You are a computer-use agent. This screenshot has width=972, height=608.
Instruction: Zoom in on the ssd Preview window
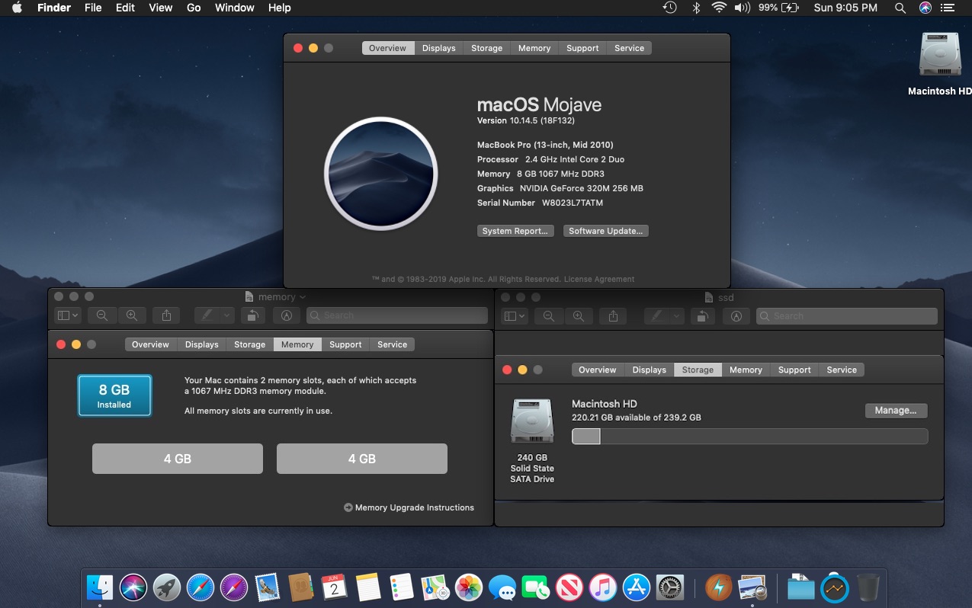pyautogui.click(x=579, y=316)
